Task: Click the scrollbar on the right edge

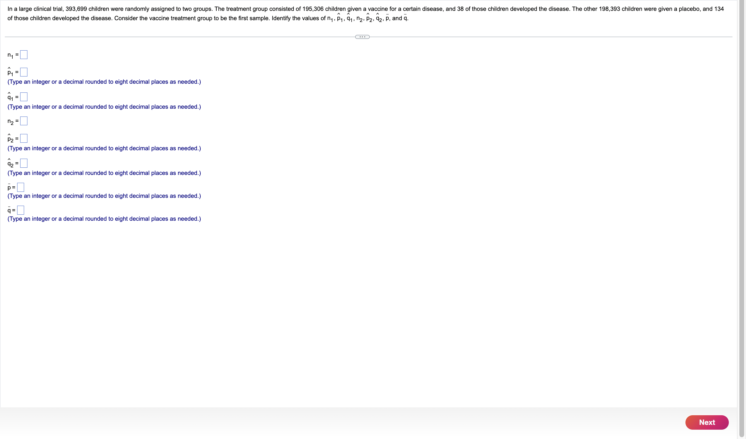Action: click(742, 211)
